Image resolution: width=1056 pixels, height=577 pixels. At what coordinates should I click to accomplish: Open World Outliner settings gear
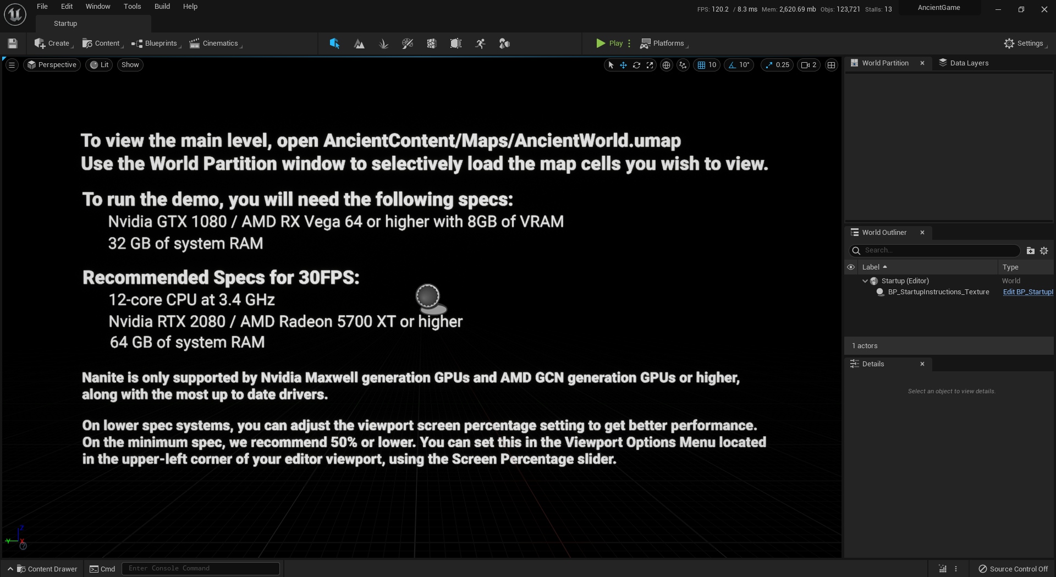1044,250
